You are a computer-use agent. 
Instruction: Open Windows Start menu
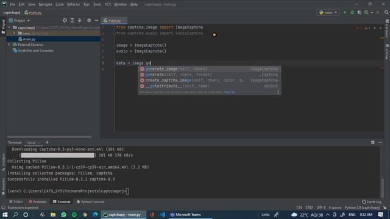(5, 215)
